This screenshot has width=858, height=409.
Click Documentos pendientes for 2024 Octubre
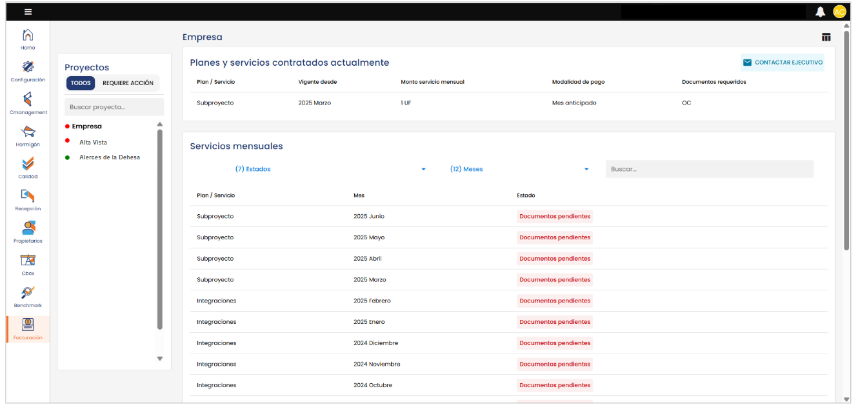point(555,385)
